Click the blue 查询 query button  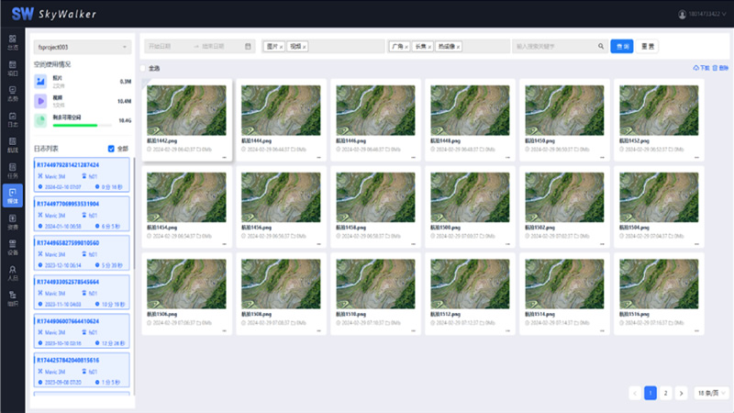coord(622,46)
